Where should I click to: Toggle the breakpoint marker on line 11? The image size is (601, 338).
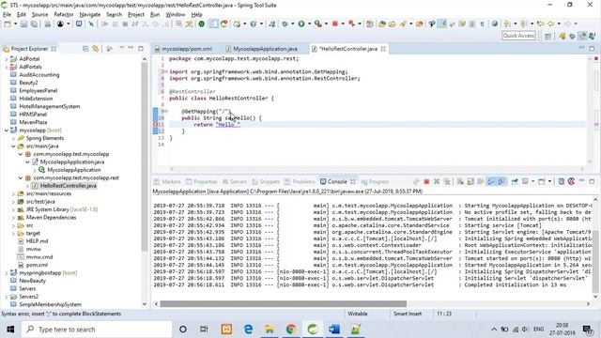click(x=156, y=125)
